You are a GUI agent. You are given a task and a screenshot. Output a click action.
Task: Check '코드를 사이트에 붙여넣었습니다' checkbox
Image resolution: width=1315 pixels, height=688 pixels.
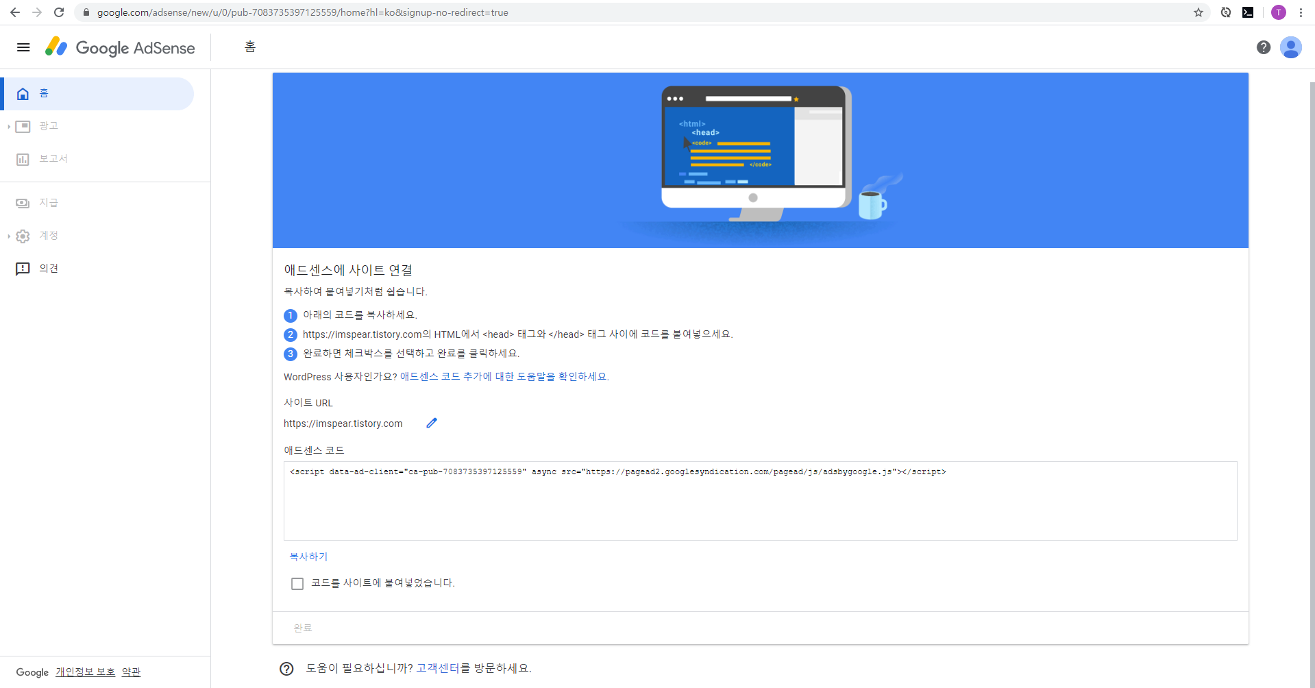click(x=297, y=584)
